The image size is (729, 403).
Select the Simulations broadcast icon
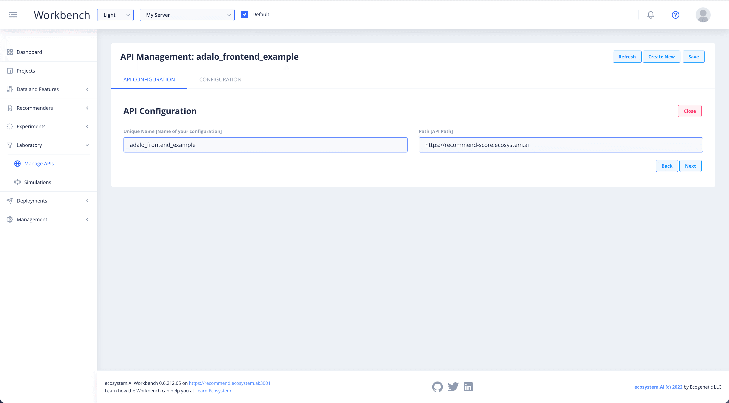pyautogui.click(x=17, y=182)
